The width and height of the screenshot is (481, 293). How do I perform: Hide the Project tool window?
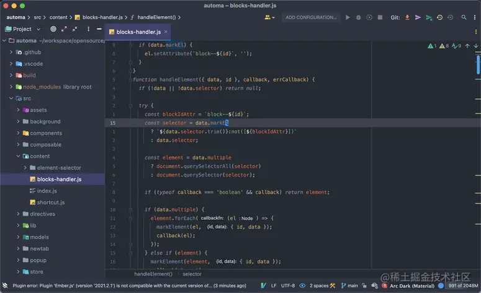99,29
